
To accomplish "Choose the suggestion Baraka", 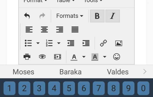I will tap(70, 72).
